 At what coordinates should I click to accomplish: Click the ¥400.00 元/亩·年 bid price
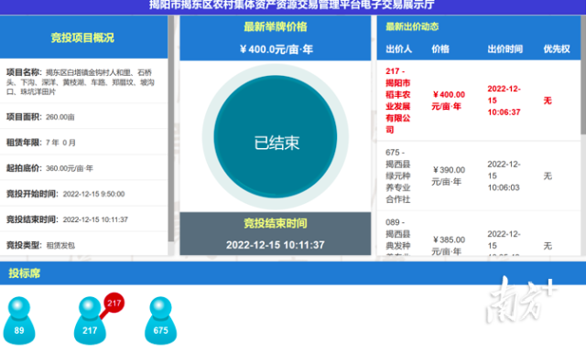(x=449, y=101)
